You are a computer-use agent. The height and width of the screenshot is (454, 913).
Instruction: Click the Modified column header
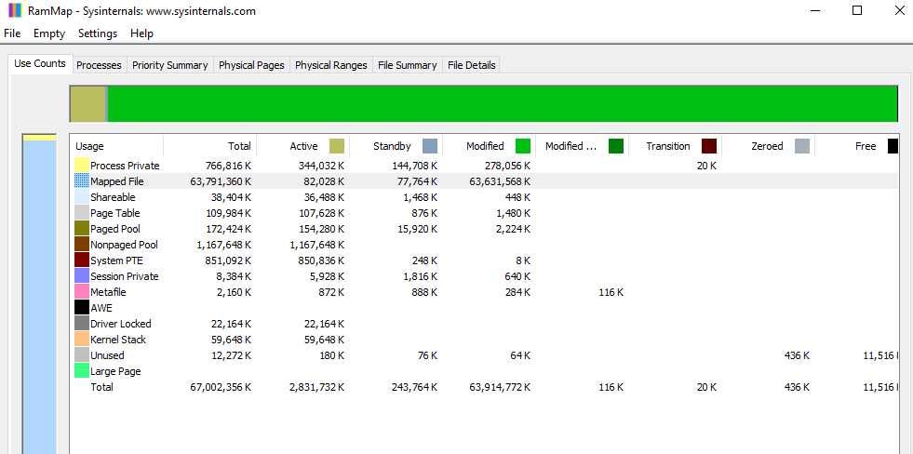pos(490,146)
